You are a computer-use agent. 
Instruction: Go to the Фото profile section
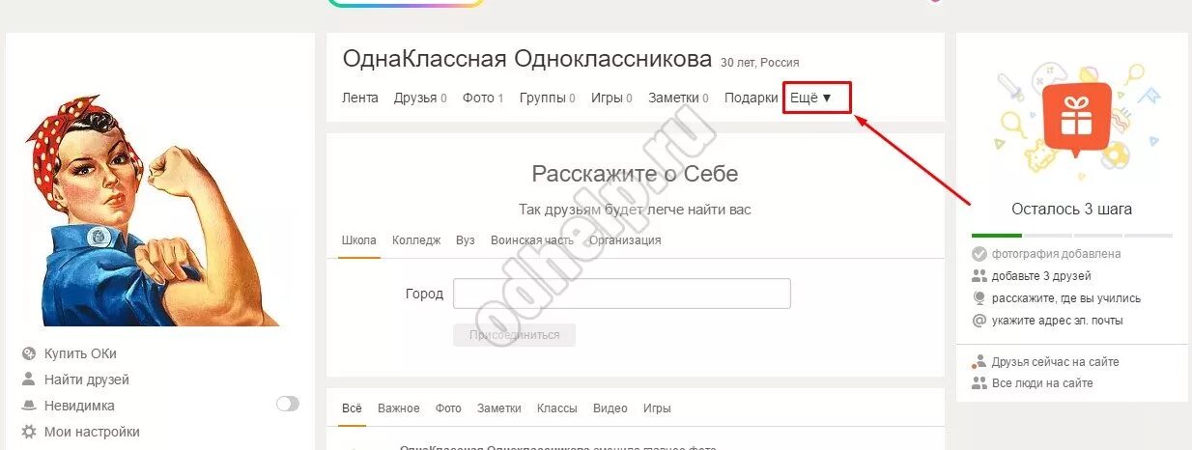pos(483,98)
